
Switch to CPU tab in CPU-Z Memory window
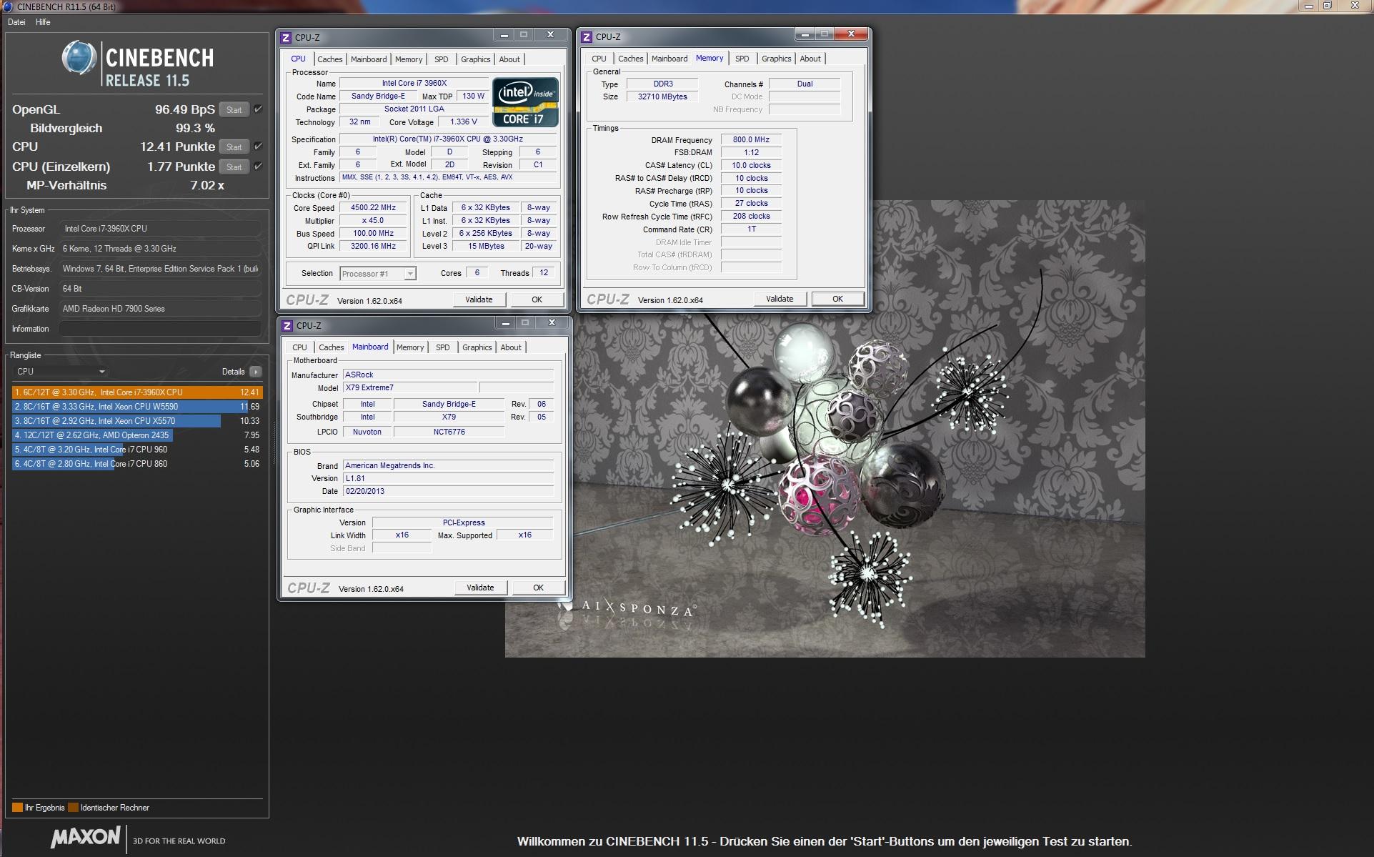[x=599, y=59]
